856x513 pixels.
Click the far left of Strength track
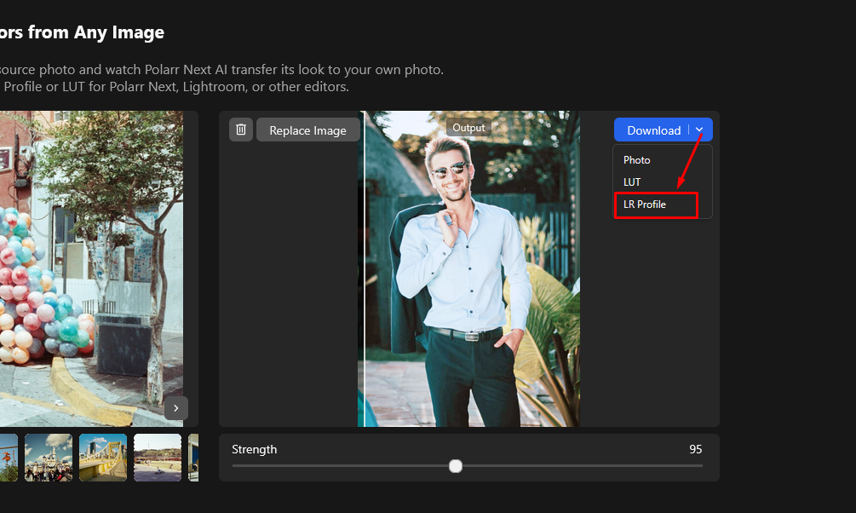(235, 466)
